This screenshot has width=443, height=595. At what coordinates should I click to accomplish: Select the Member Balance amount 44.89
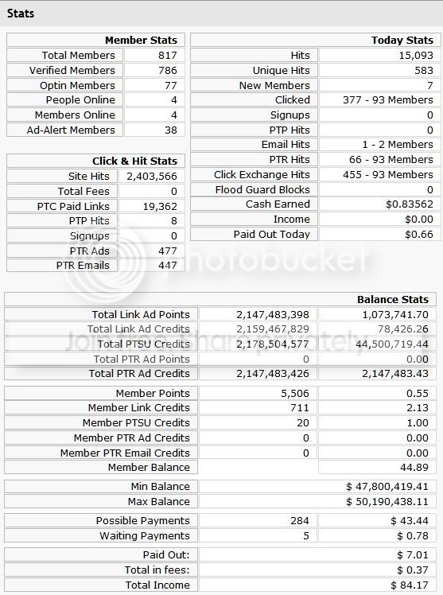point(414,467)
